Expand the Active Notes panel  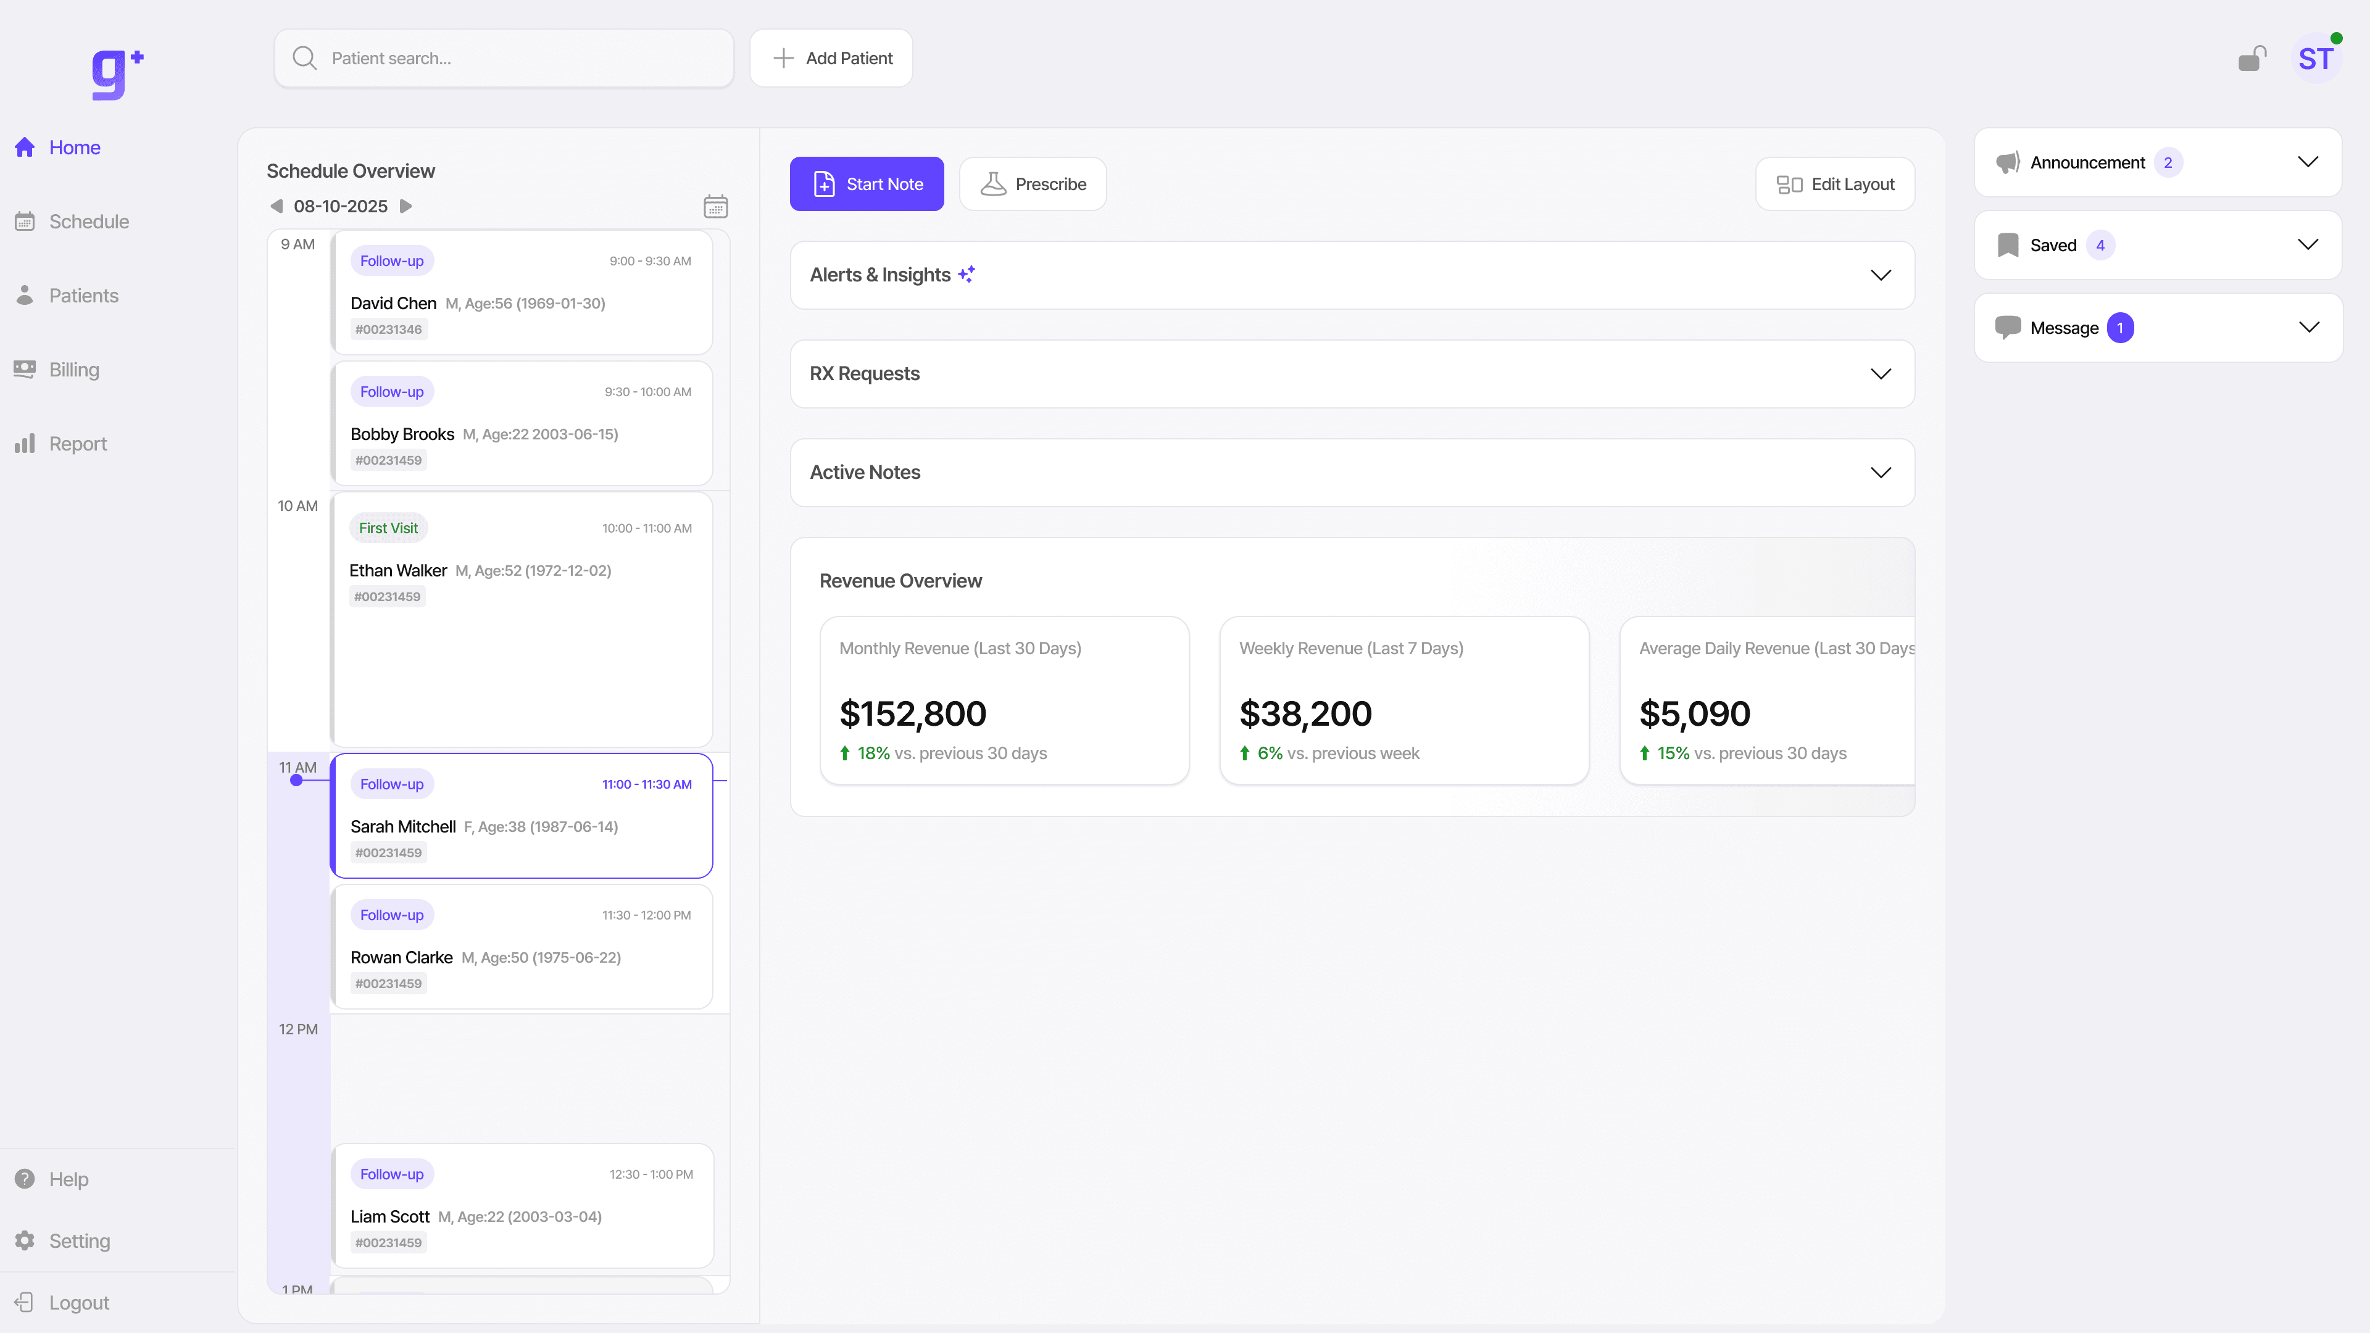(x=1881, y=472)
